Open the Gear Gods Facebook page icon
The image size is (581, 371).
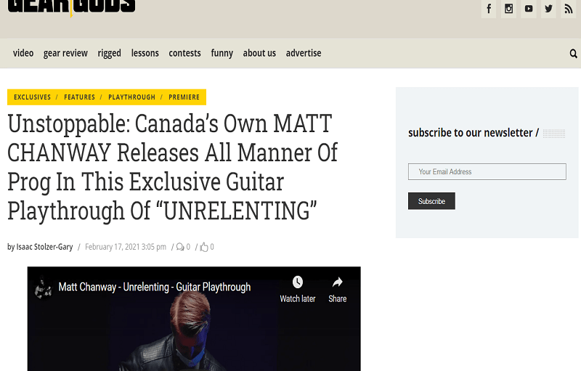pyautogui.click(x=489, y=9)
